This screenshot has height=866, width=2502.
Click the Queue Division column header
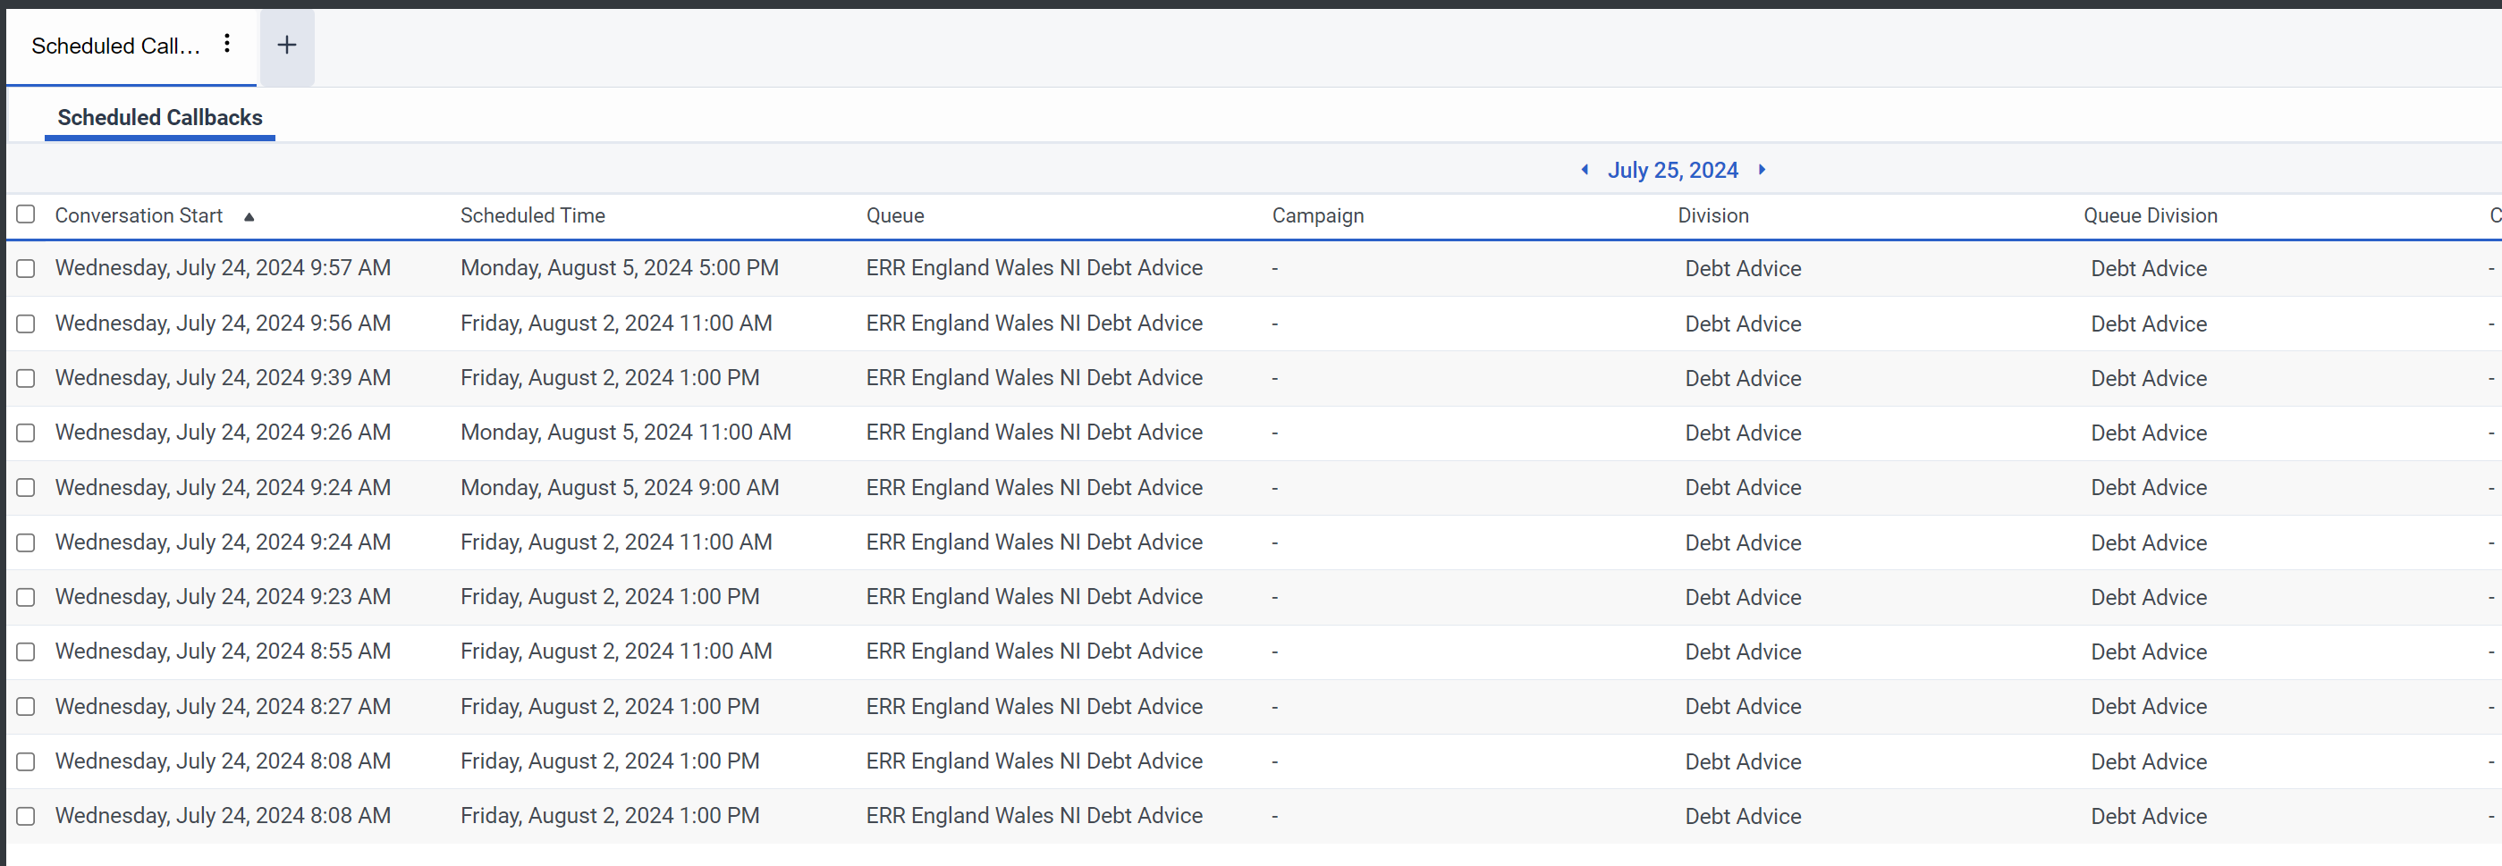2150,215
